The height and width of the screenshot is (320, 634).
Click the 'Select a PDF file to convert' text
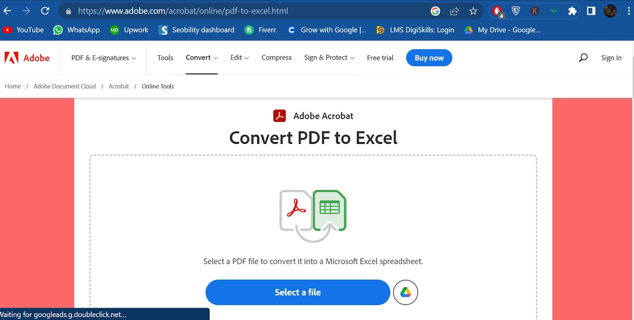[x=313, y=261]
